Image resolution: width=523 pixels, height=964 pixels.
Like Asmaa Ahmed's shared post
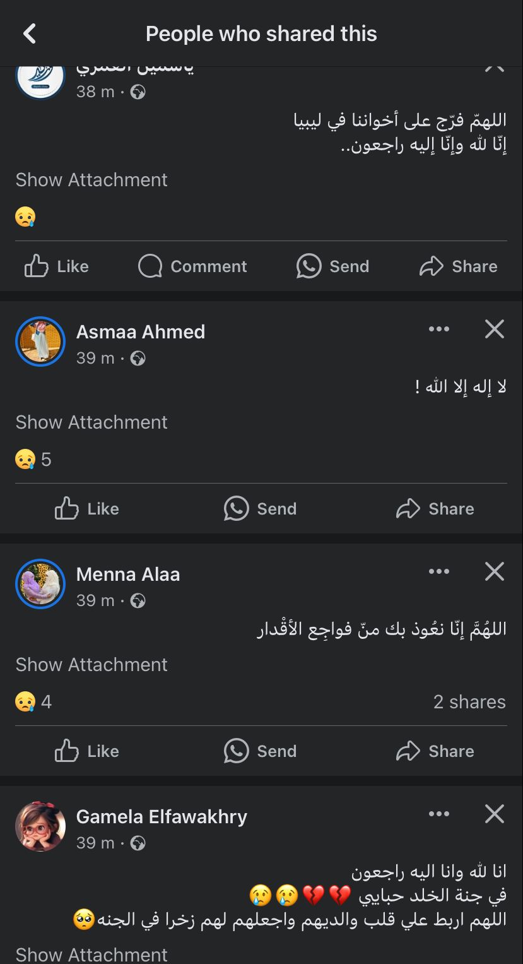(x=87, y=509)
